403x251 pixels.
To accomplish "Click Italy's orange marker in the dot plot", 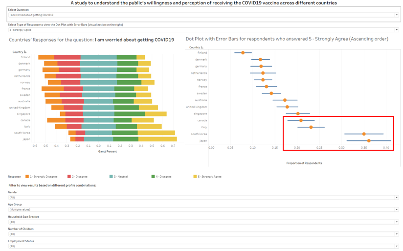I will (311, 127).
